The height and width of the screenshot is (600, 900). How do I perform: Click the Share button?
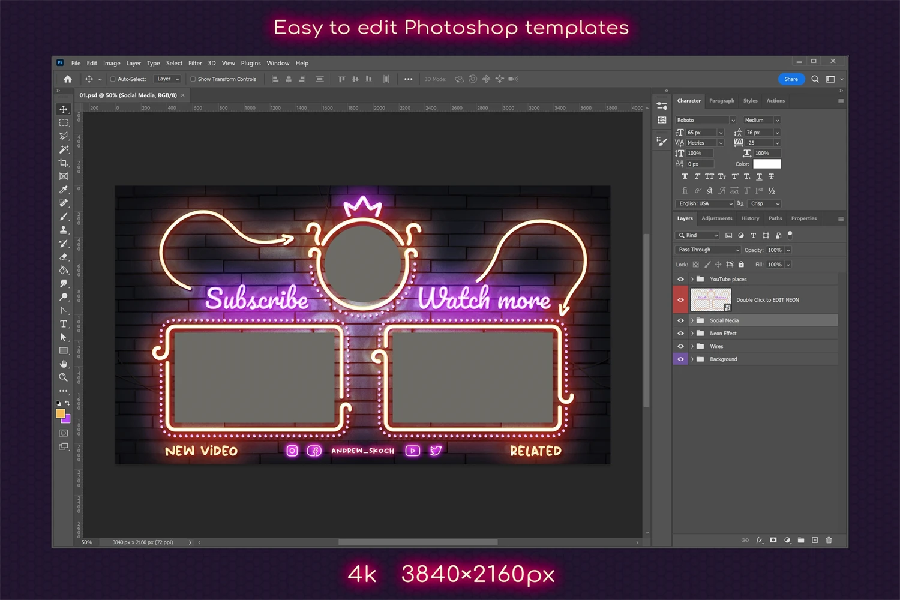click(791, 79)
